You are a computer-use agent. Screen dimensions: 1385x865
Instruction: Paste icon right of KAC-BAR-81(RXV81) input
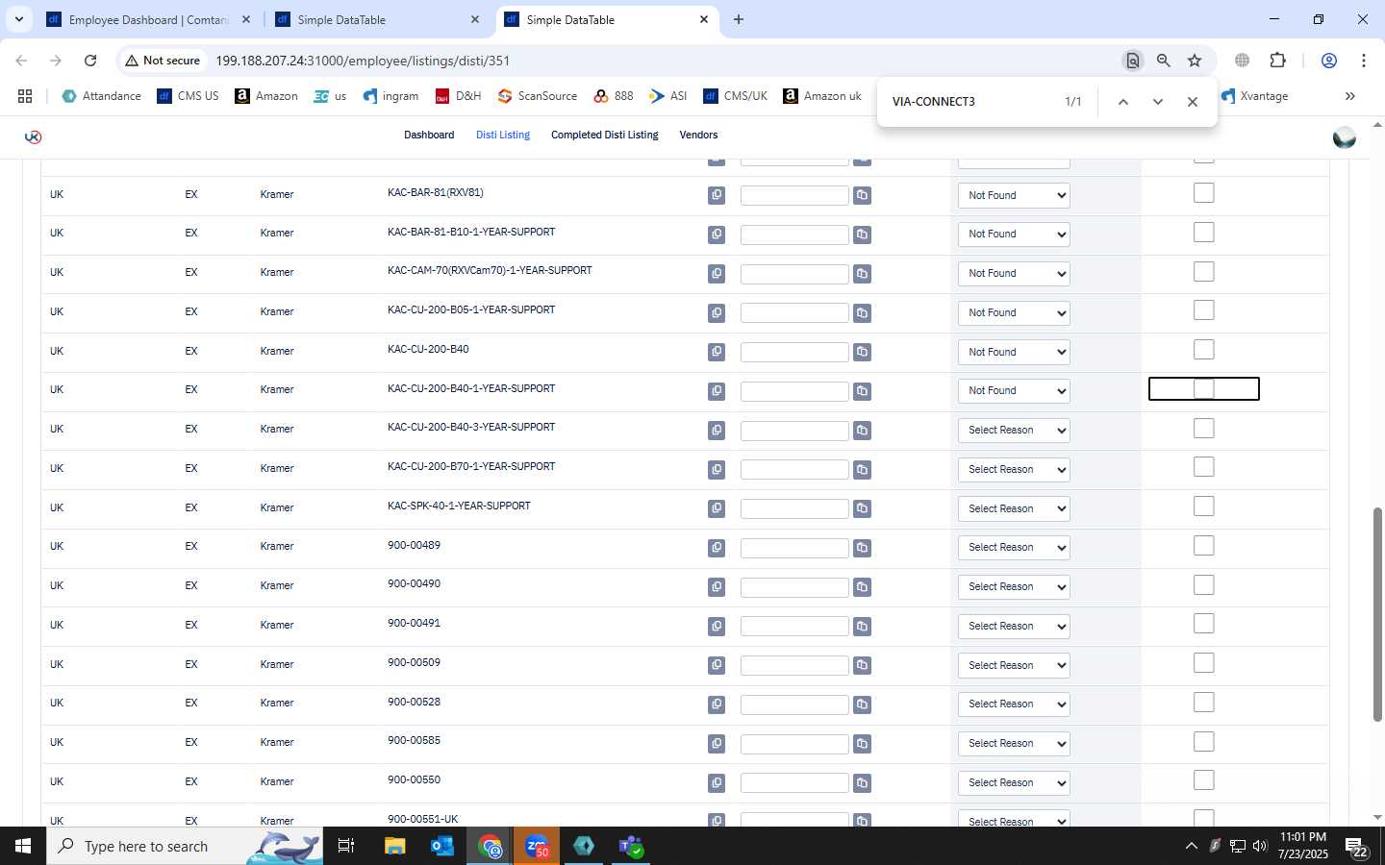coord(862,195)
